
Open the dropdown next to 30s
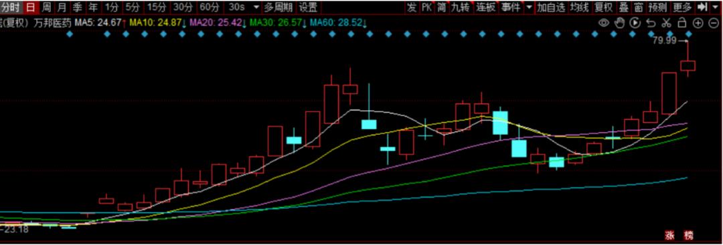tap(256, 7)
